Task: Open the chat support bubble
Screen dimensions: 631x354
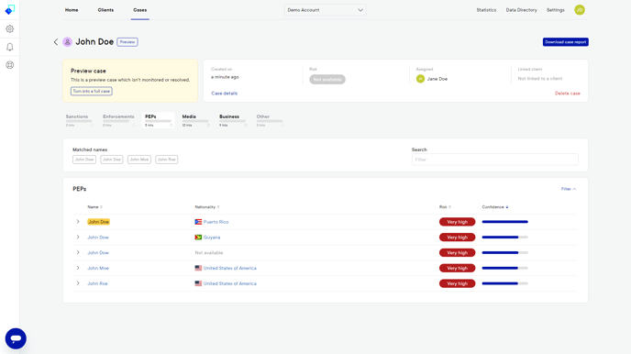Action: [16, 338]
